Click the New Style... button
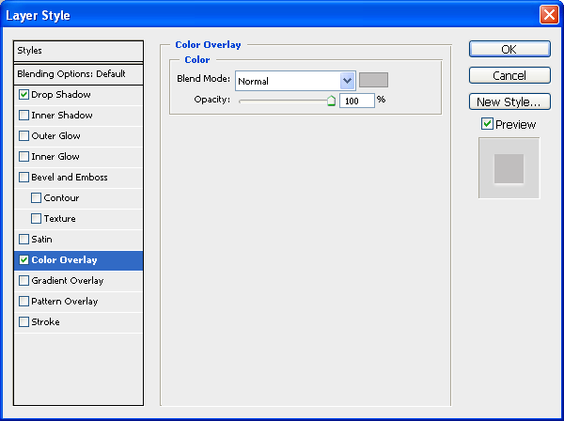Image resolution: width=564 pixels, height=421 pixels. pos(509,101)
